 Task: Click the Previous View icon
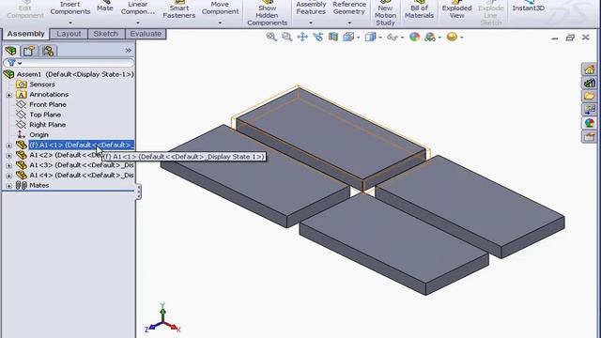click(317, 37)
